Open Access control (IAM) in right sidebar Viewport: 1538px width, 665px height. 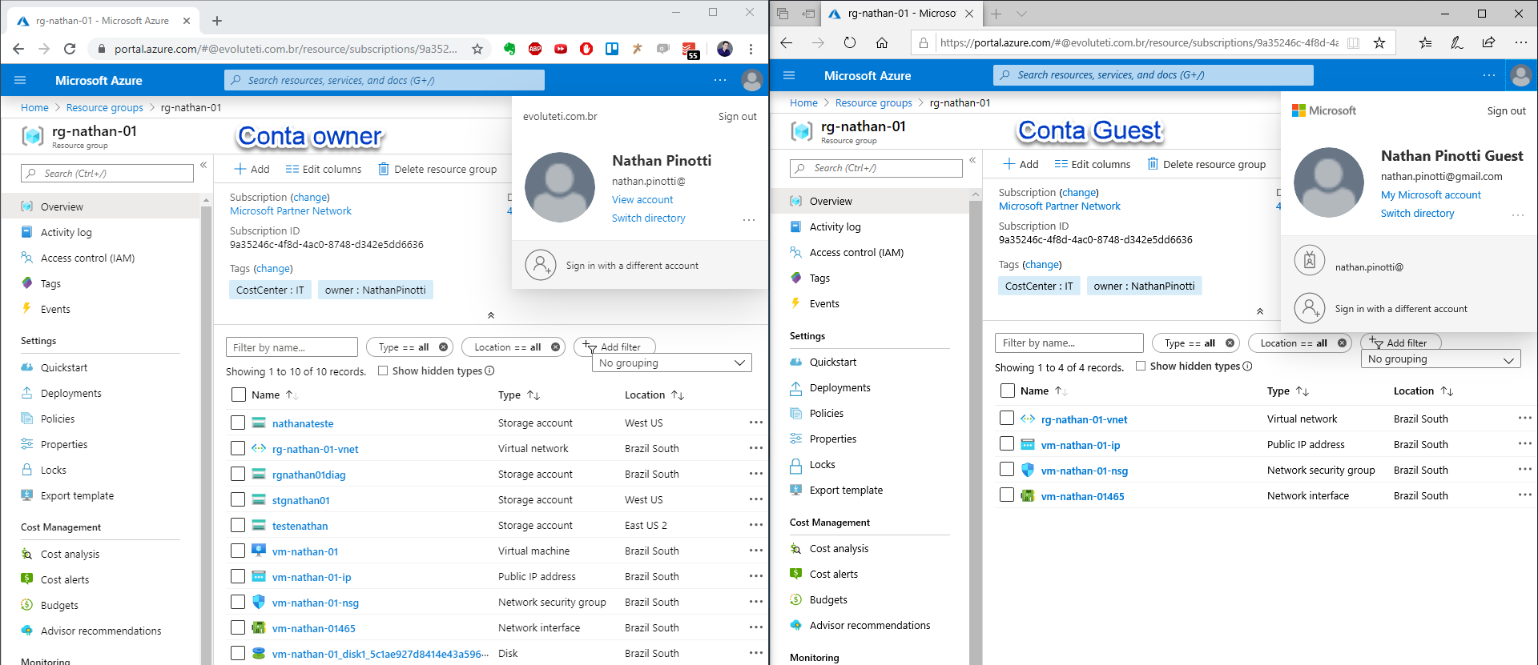click(856, 252)
